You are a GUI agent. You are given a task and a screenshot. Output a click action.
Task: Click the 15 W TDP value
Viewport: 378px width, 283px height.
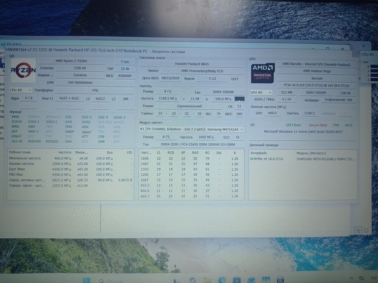125,69
